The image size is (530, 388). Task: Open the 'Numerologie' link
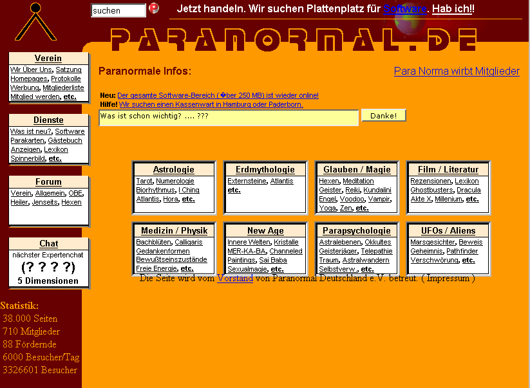tap(175, 181)
